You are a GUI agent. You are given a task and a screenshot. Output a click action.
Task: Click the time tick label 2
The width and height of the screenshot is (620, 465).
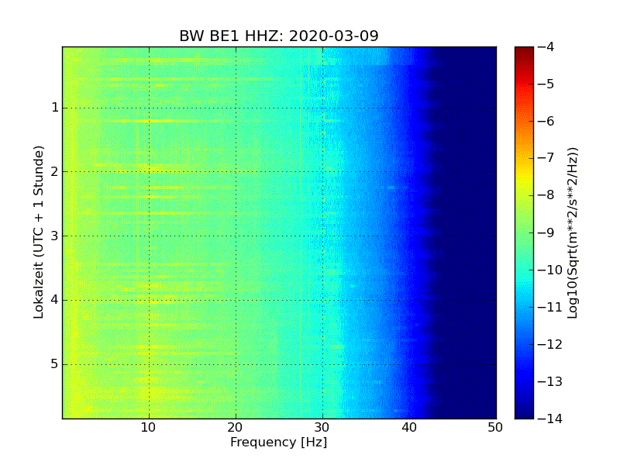[x=55, y=171]
